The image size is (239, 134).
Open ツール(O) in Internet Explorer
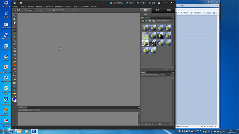(208, 13)
